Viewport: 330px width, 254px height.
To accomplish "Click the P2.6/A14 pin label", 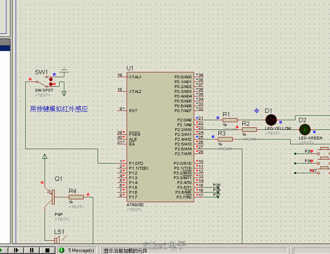I will tap(183, 149).
